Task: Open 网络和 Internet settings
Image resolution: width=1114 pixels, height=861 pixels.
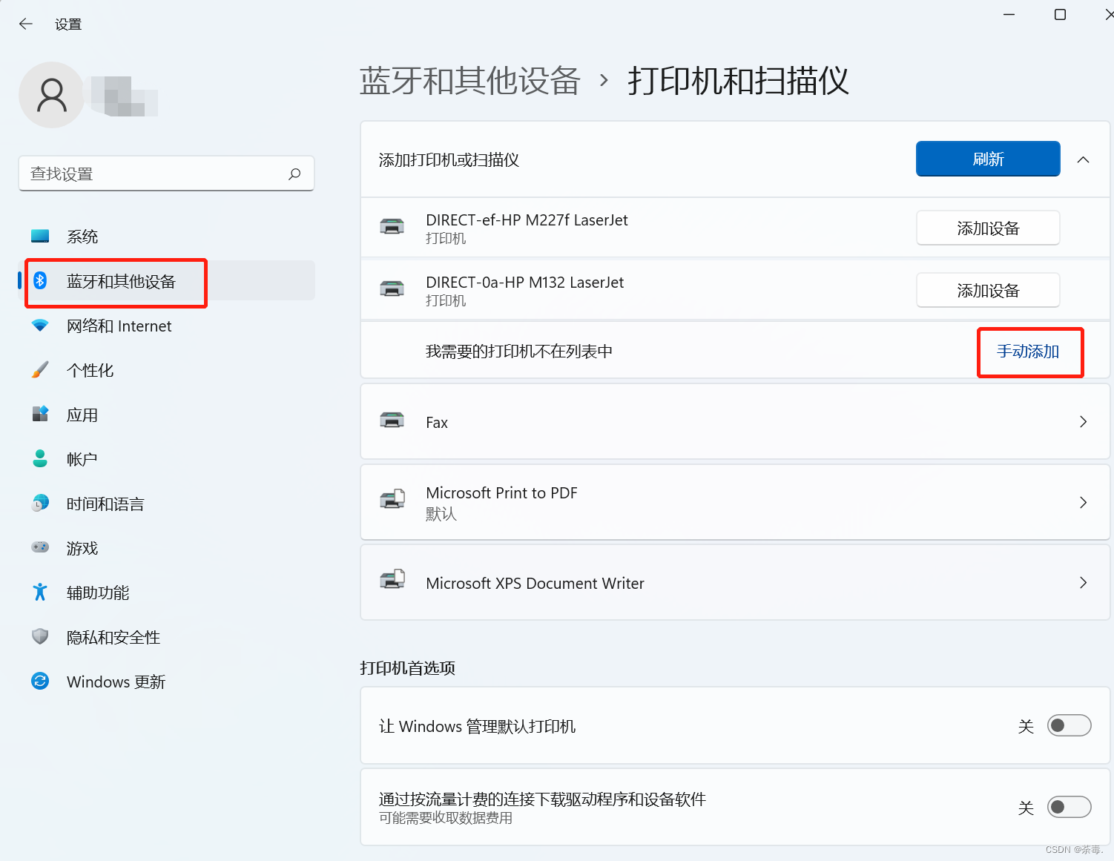Action: point(166,326)
